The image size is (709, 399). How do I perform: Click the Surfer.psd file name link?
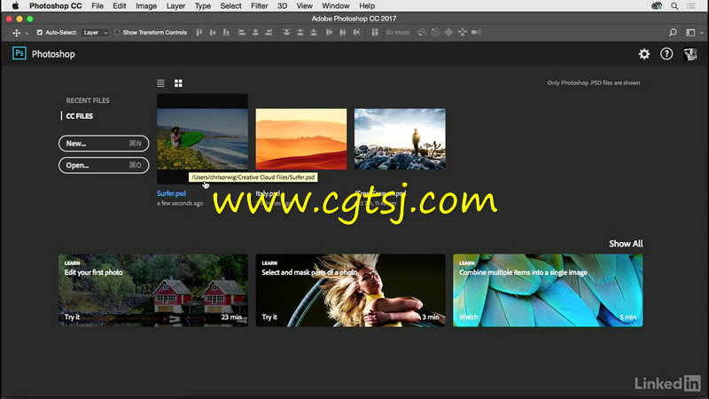(x=171, y=193)
